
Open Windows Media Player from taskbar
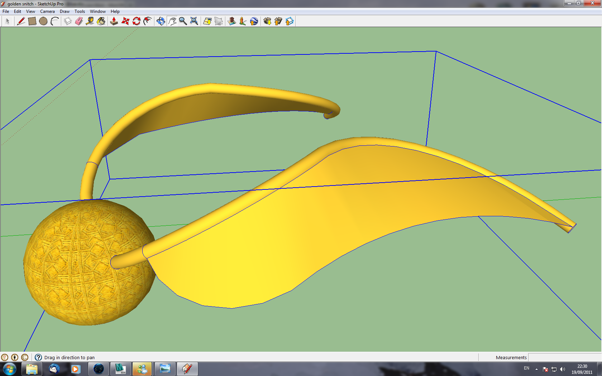[x=75, y=369]
